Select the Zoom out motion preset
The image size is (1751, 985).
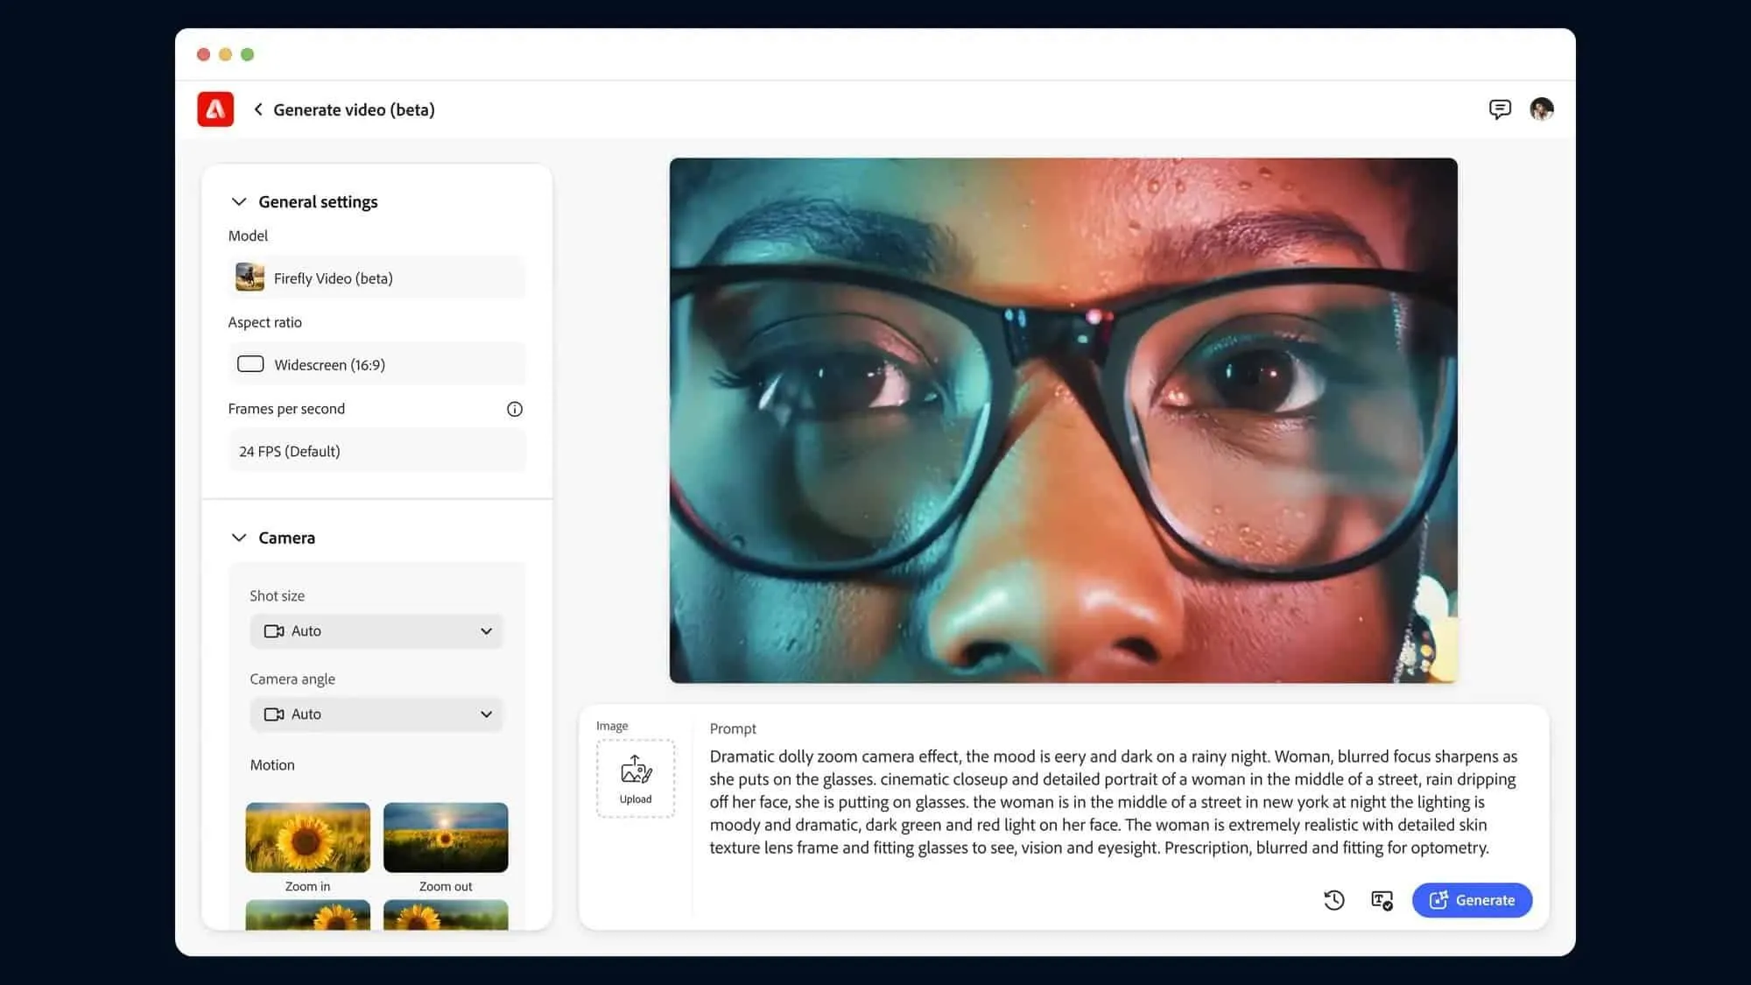446,836
